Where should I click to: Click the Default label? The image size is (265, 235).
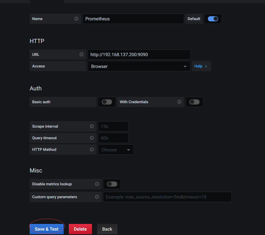194,19
